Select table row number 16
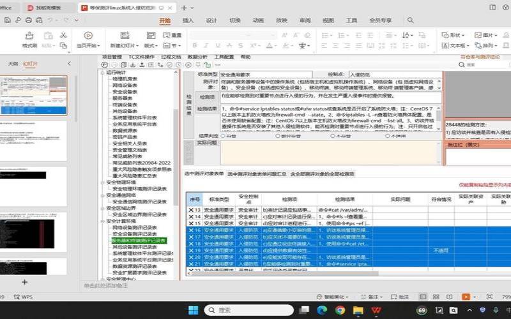Viewport: 511px width, 319px height. pyautogui.click(x=349, y=230)
